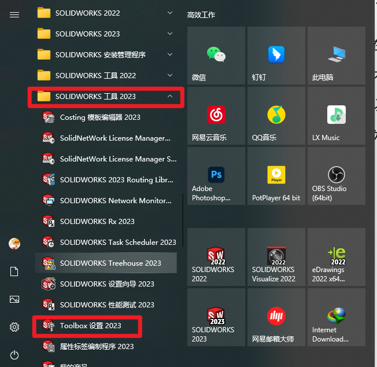Viewport: 377px width, 367px height.
Task: Open the QQ音乐 tile
Action: [x=276, y=116]
